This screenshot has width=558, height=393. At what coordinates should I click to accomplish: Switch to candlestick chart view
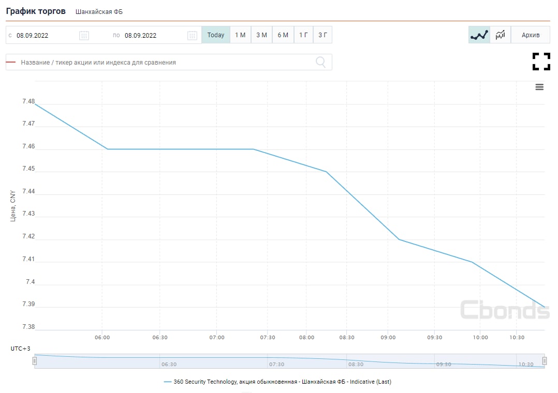(501, 35)
